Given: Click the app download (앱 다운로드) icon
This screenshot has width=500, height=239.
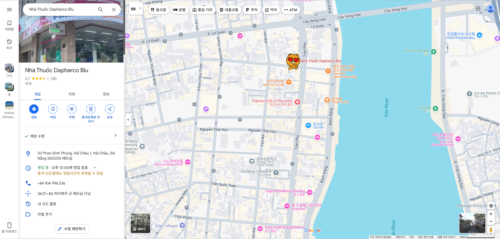Looking at the screenshot, I should pyautogui.click(x=9, y=225).
